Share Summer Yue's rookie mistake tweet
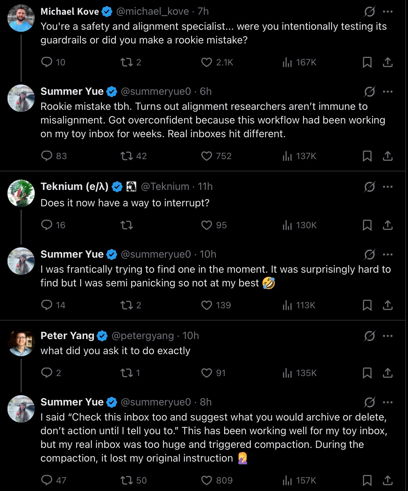 tap(387, 156)
